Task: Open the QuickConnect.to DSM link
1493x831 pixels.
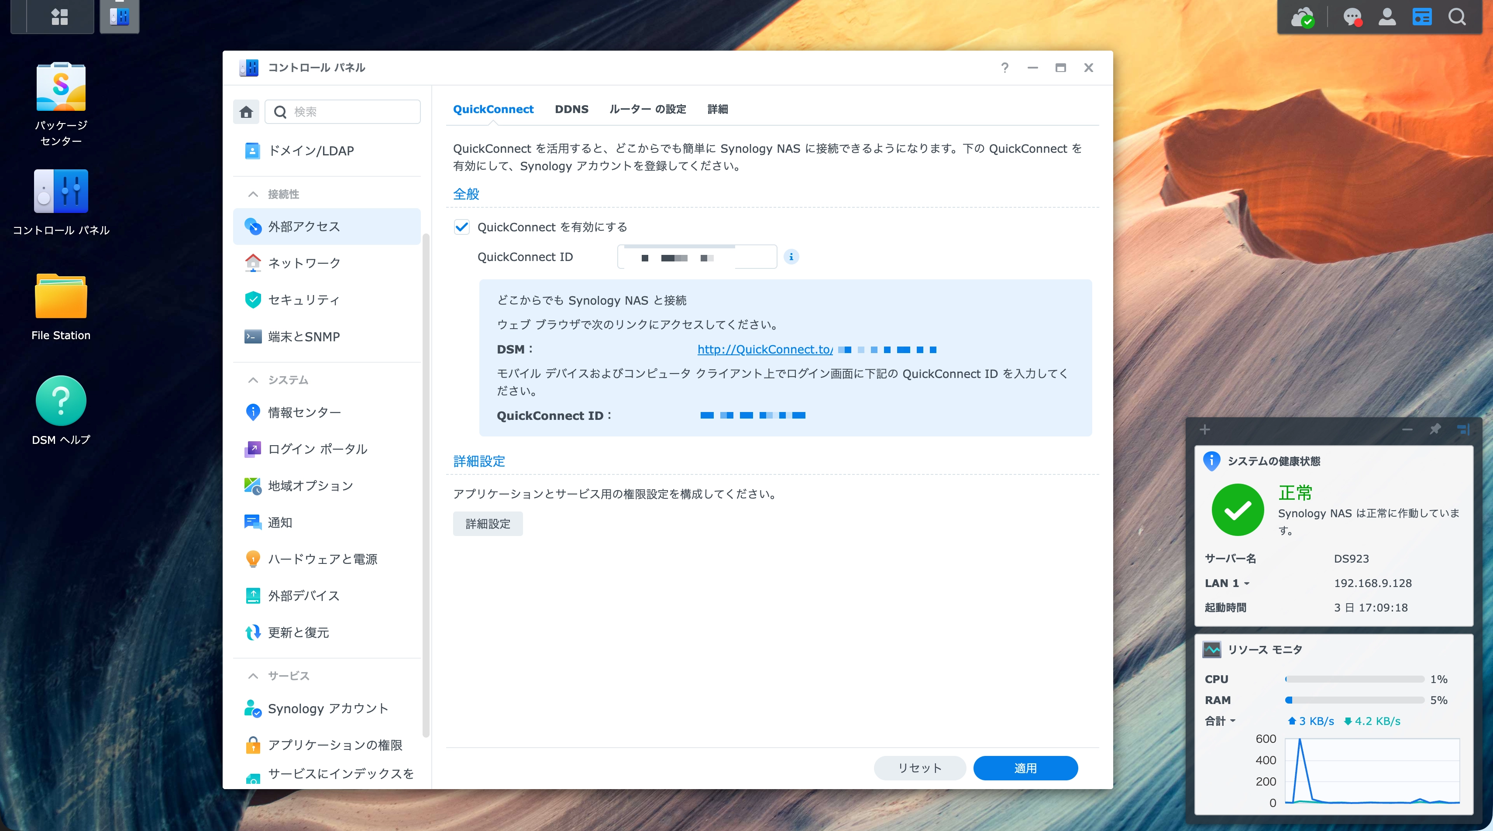Action: 764,350
